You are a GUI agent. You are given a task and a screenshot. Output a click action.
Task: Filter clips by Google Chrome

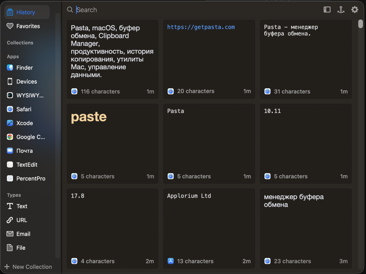click(x=27, y=137)
